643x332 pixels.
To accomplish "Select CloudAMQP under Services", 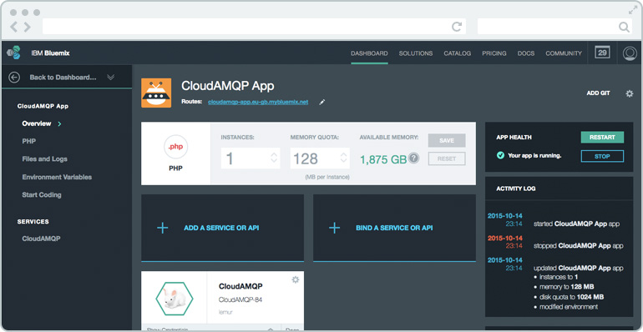I will click(x=42, y=239).
